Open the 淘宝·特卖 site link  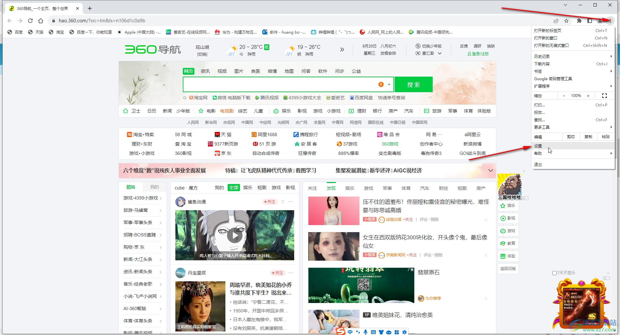[x=140, y=135]
